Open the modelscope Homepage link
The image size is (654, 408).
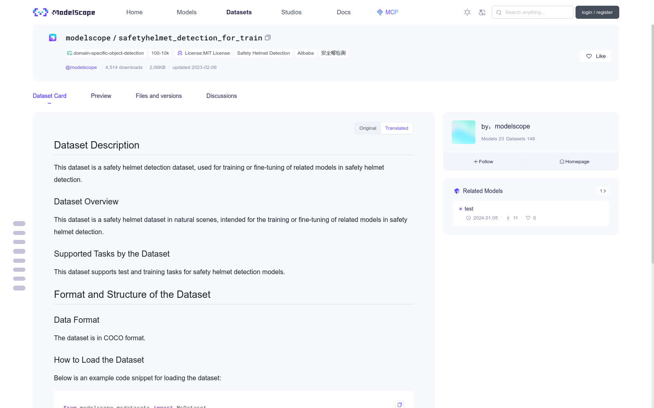tap(574, 162)
